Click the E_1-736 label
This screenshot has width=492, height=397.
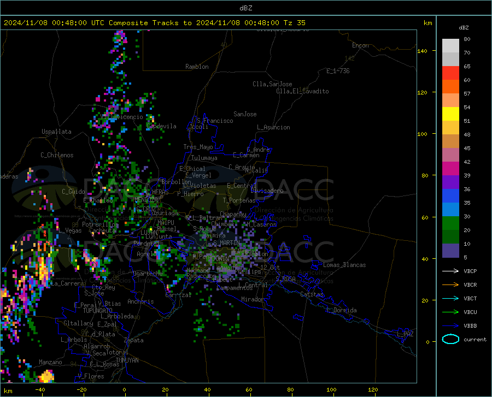click(x=338, y=71)
